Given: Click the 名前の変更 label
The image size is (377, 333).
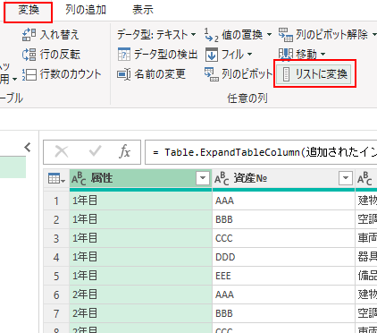Looking at the screenshot, I should click(160, 74).
